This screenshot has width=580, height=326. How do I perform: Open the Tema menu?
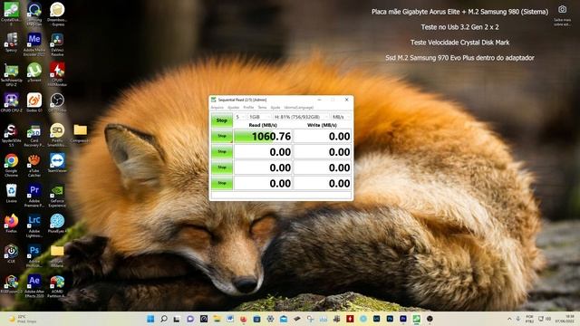click(x=262, y=107)
